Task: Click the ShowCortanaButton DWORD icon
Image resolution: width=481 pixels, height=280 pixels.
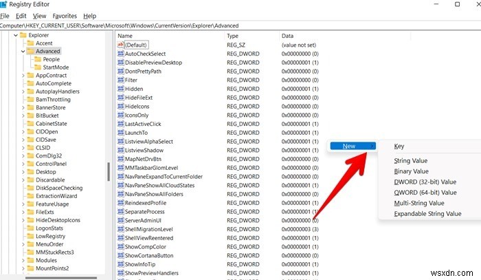Action: coord(120,255)
